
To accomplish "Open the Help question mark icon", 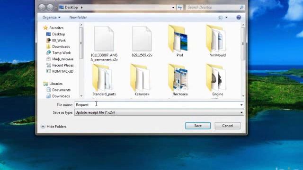I will (x=239, y=17).
